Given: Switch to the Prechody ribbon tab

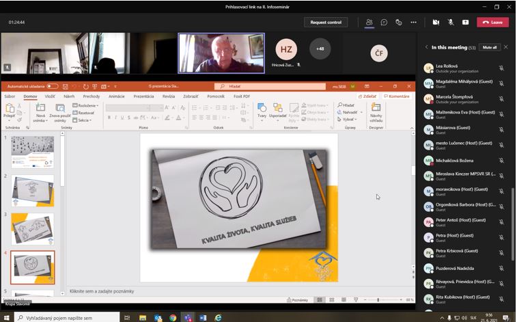Looking at the screenshot, I should [92, 96].
